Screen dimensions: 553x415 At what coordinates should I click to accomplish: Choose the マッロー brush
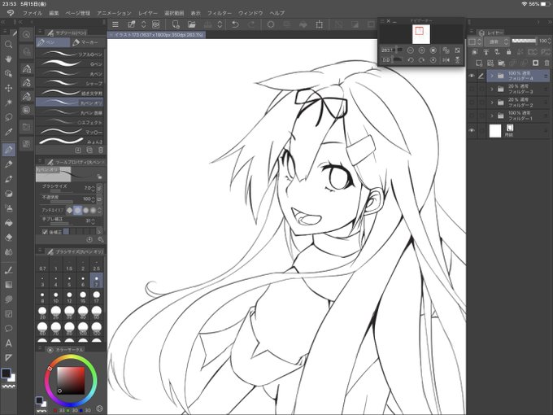point(69,132)
